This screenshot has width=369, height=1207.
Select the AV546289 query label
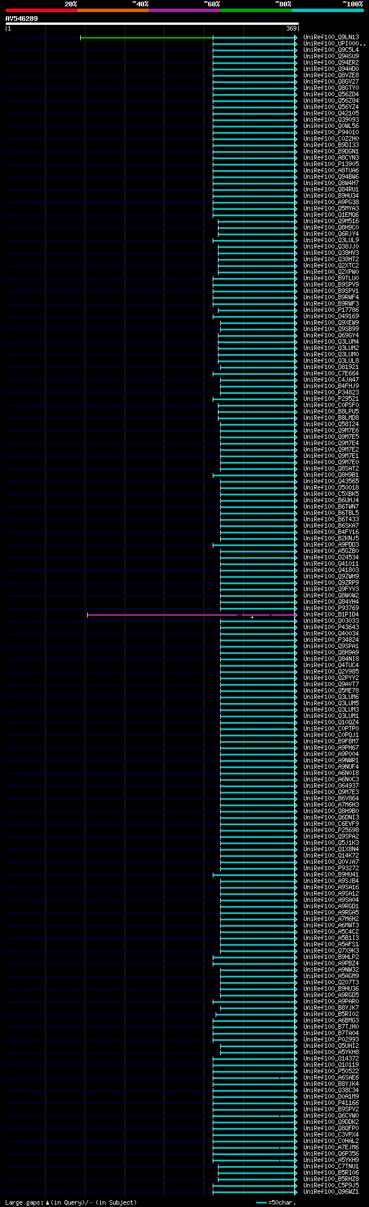22,18
